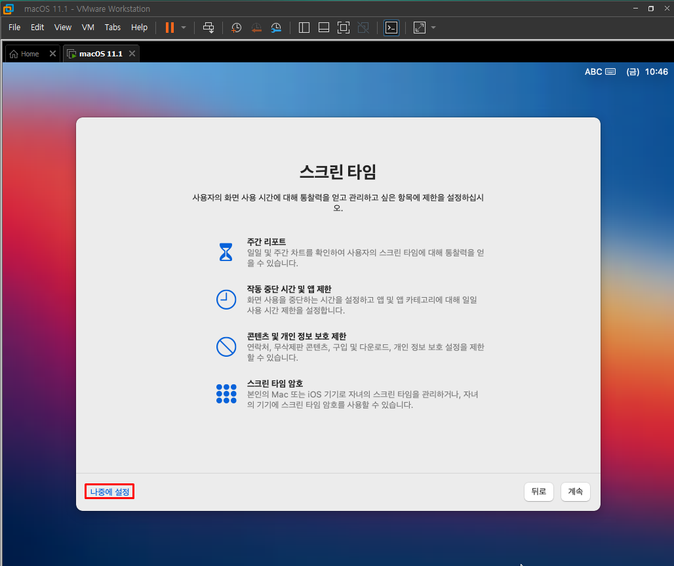Click the menu bar clock 10:46
Screen dimensions: 674x566
pos(656,72)
